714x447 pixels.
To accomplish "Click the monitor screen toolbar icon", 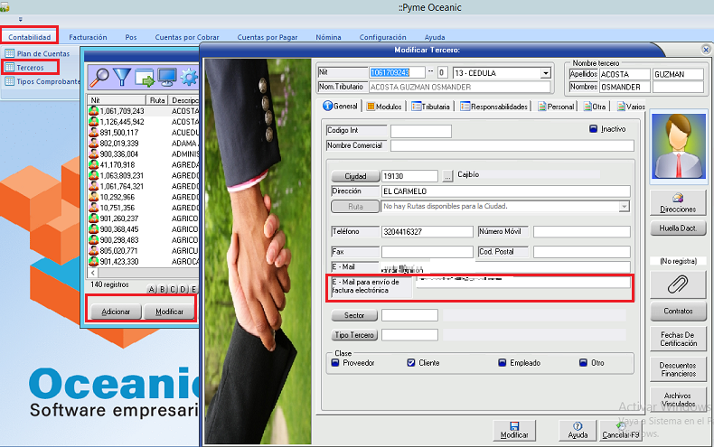I will point(167,77).
